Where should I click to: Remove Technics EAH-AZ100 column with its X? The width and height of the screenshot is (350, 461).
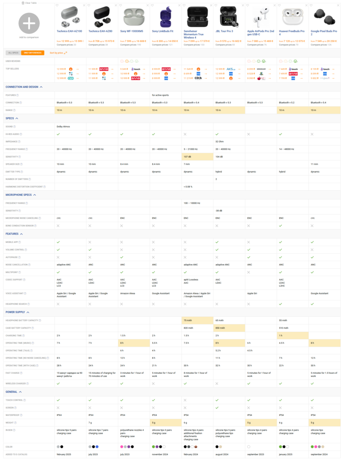click(x=84, y=5)
